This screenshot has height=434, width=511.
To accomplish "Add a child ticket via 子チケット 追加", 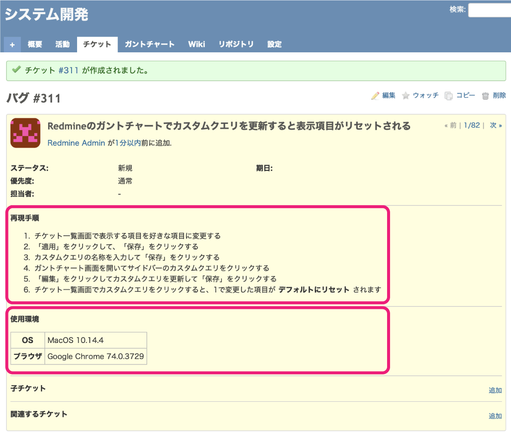I will coord(495,390).
